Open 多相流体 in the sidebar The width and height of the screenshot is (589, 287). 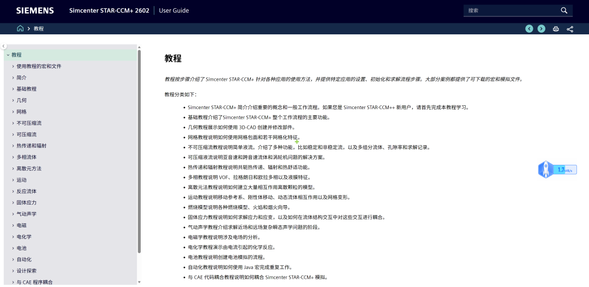tap(26, 157)
